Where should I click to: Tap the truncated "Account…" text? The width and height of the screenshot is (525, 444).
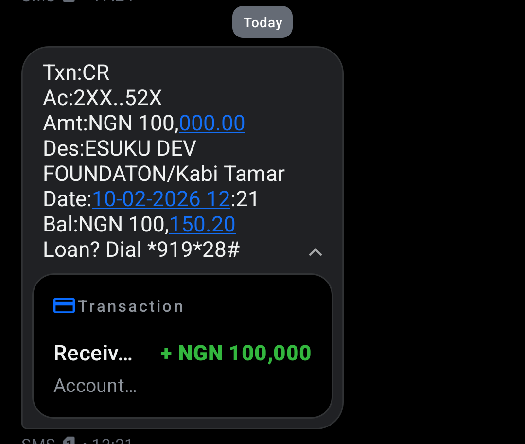tap(95, 386)
